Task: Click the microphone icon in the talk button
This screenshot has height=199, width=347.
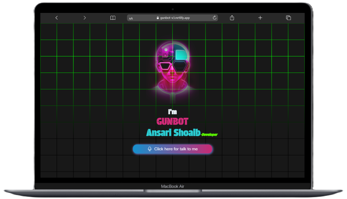Action: coord(150,149)
